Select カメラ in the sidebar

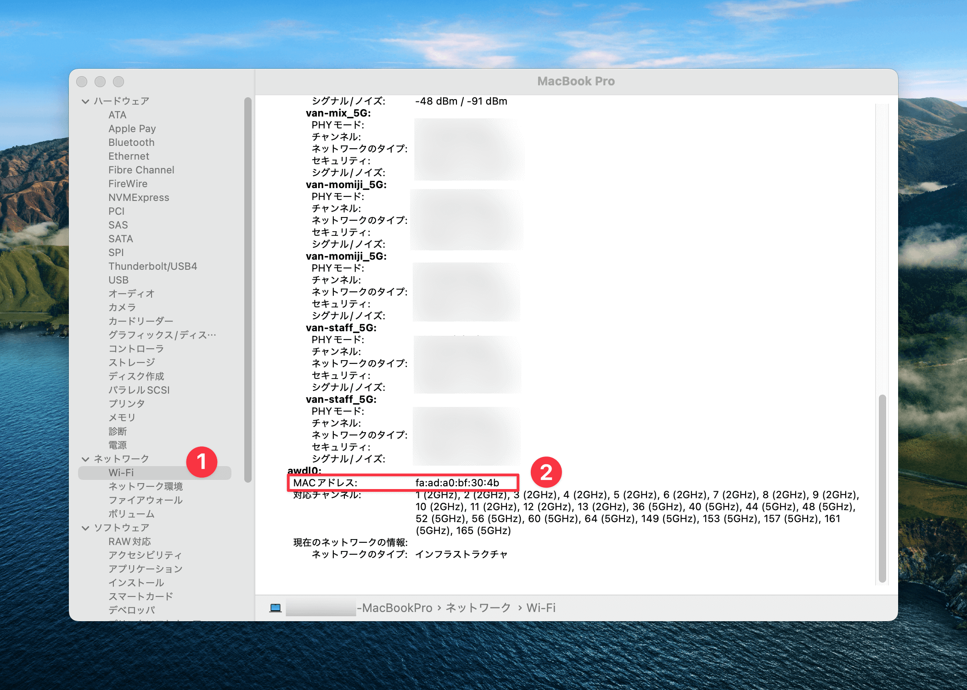pos(122,308)
